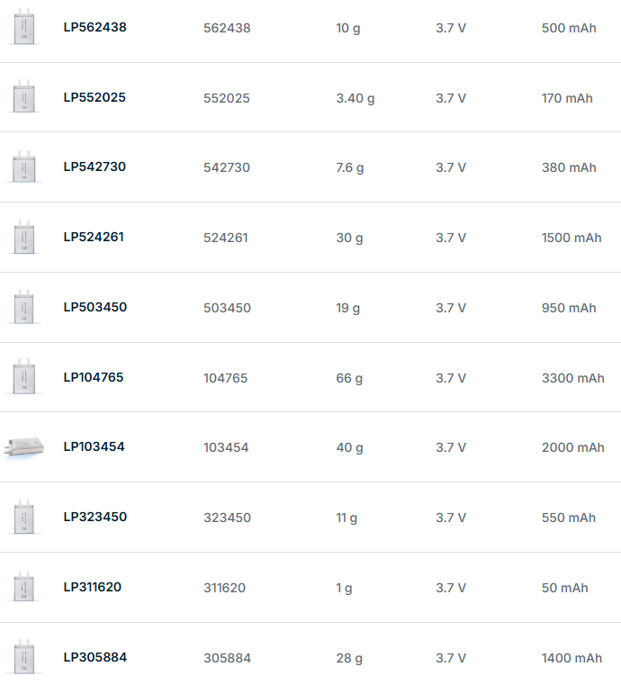
Task: Go to the LP503450 product page
Action: (94, 307)
